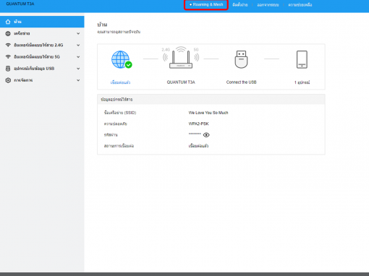Click the network name (SSID) field label
The width and height of the screenshot is (369, 276).
tap(120, 113)
